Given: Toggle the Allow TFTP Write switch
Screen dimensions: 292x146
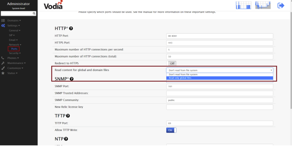Looking at the screenshot, I should [x=171, y=130].
